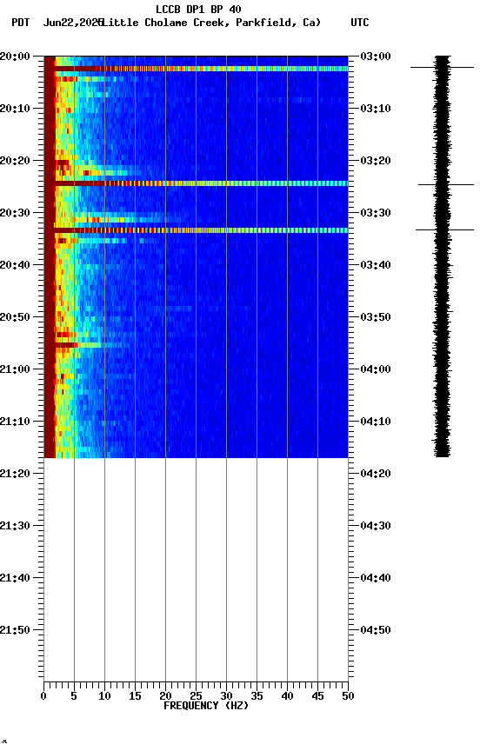Image resolution: width=480 pixels, height=751 pixels.
Task: Click the 20:50 PDT time label
Action: pos(15,317)
